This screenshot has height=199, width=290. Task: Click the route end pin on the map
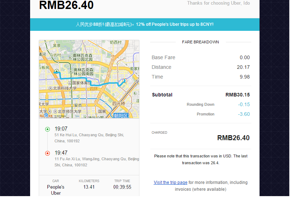click(125, 81)
